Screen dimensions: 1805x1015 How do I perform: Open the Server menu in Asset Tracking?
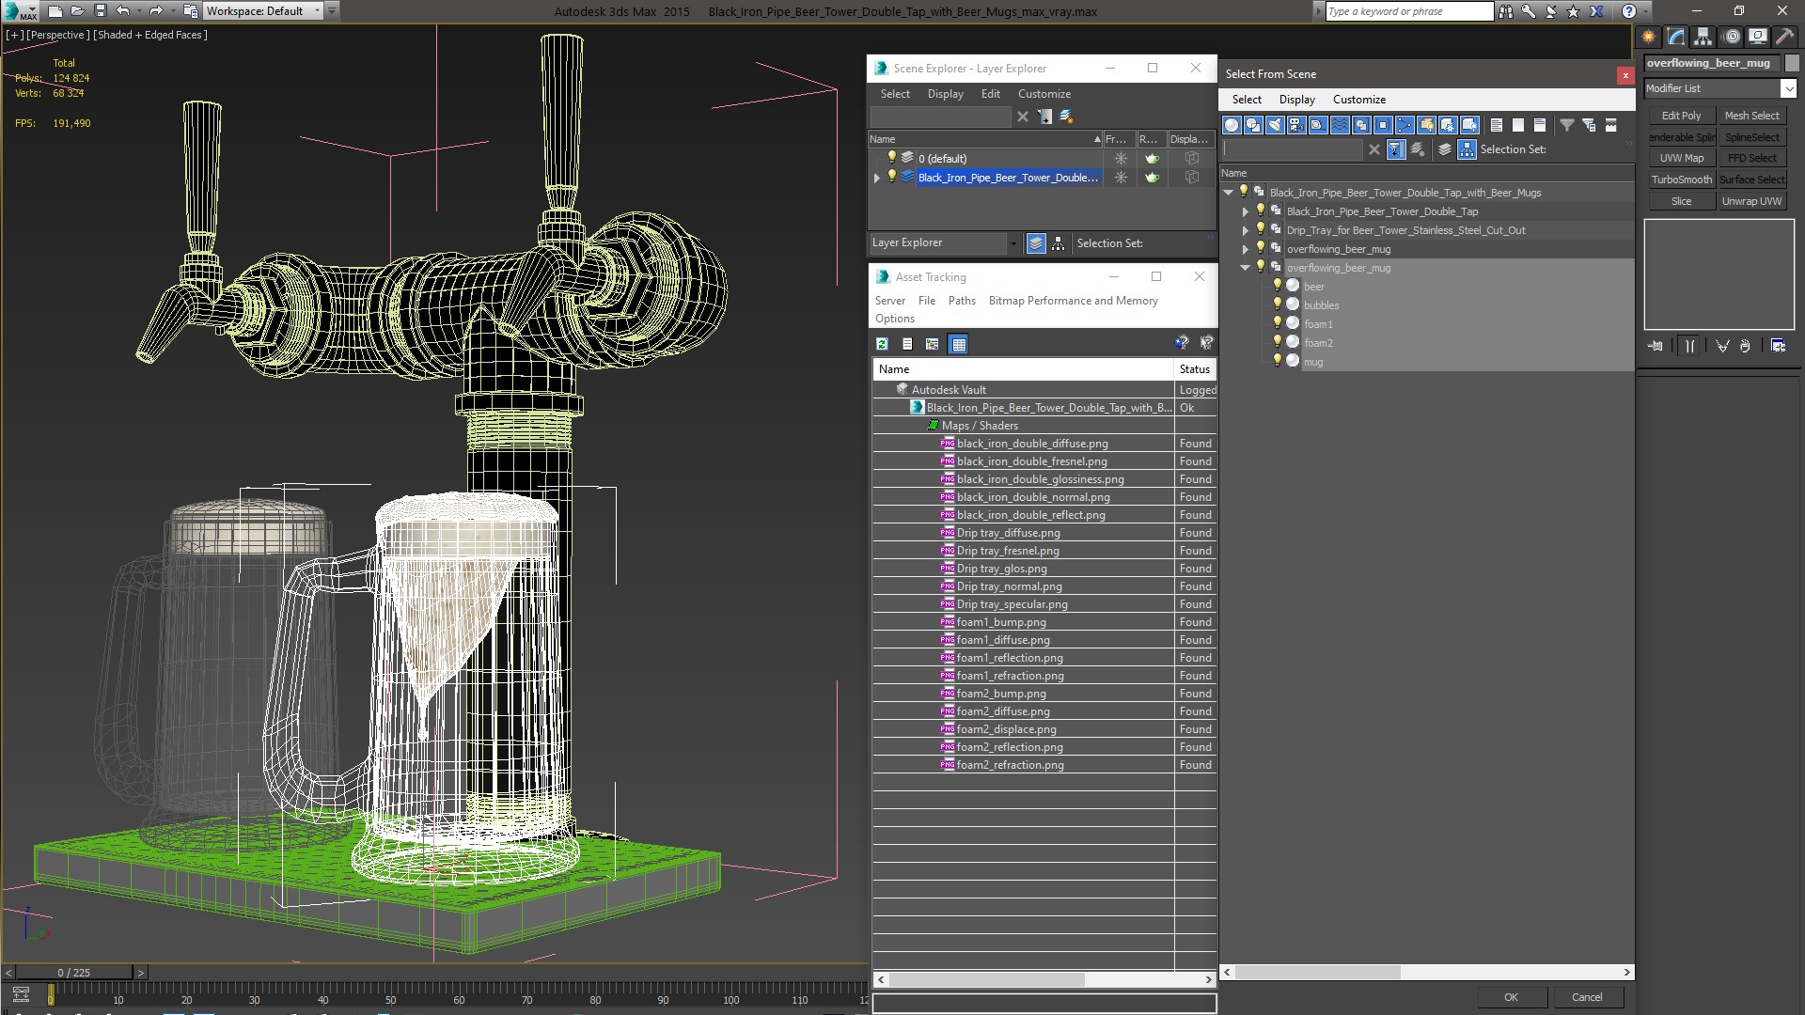click(890, 301)
